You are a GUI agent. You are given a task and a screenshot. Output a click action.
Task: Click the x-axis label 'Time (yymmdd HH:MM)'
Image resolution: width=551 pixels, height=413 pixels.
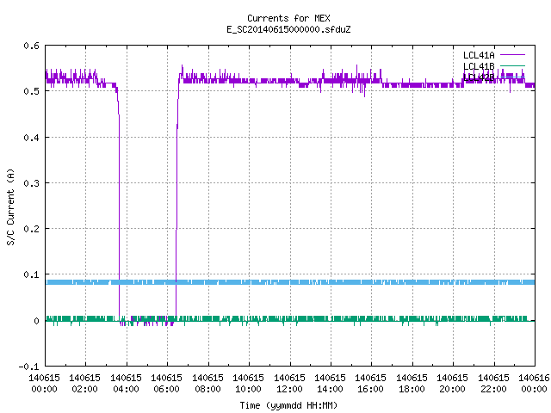click(x=288, y=405)
